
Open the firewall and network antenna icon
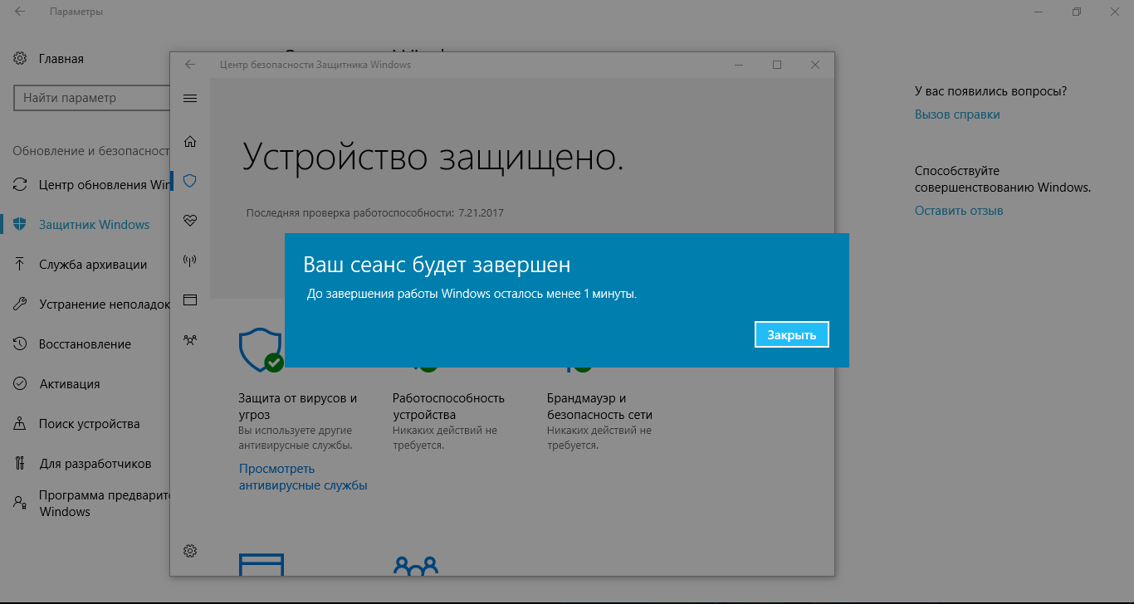pos(190,261)
